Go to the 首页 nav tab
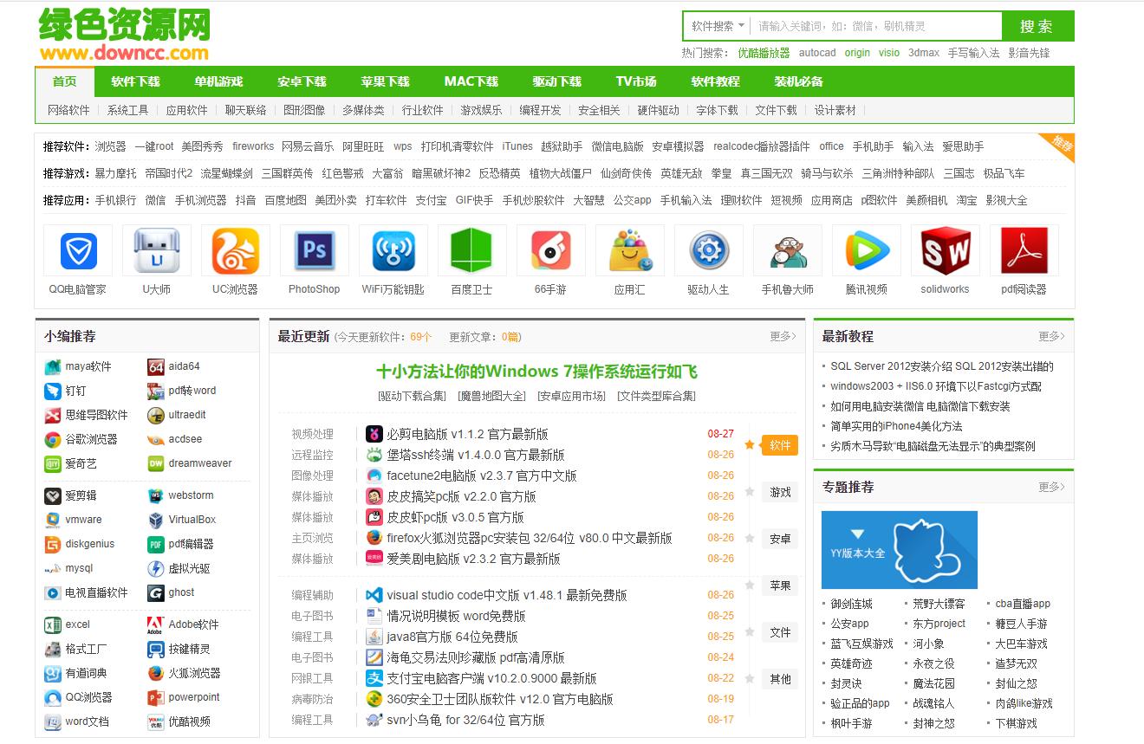This screenshot has height=744, width=1144. click(x=64, y=81)
